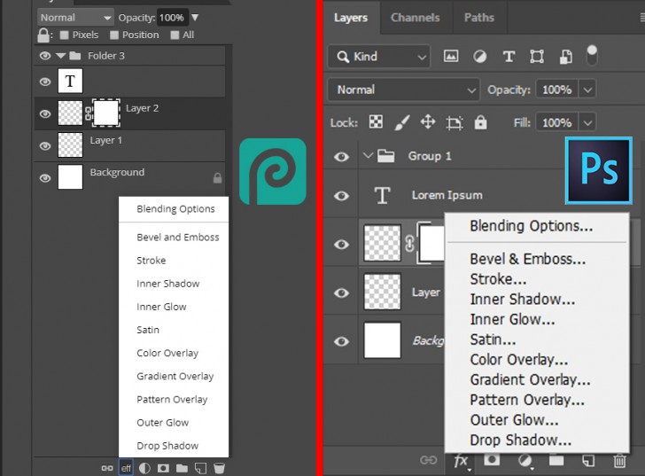Click prevent artboard auto-nesting lock icon
The height and width of the screenshot is (476, 645).
tap(455, 122)
